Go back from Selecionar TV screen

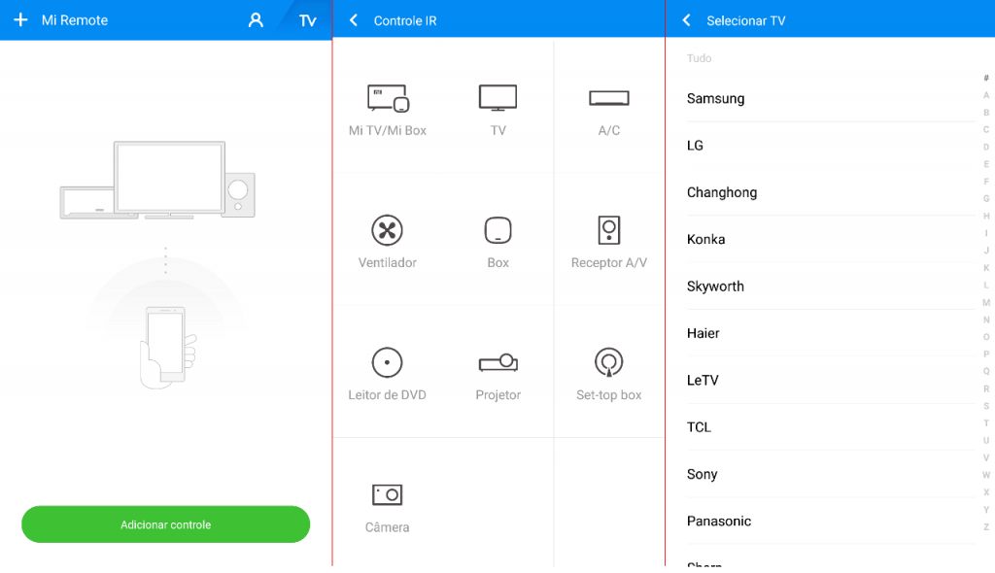coord(687,20)
